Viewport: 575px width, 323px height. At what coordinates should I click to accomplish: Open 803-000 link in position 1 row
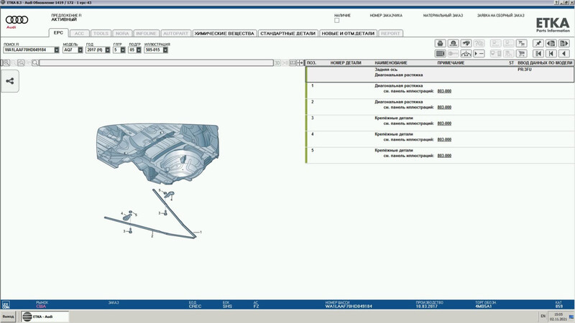(x=444, y=91)
